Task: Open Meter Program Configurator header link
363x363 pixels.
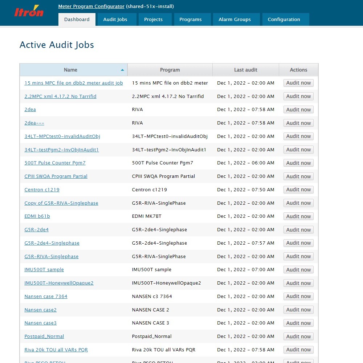Action: click(x=91, y=6)
